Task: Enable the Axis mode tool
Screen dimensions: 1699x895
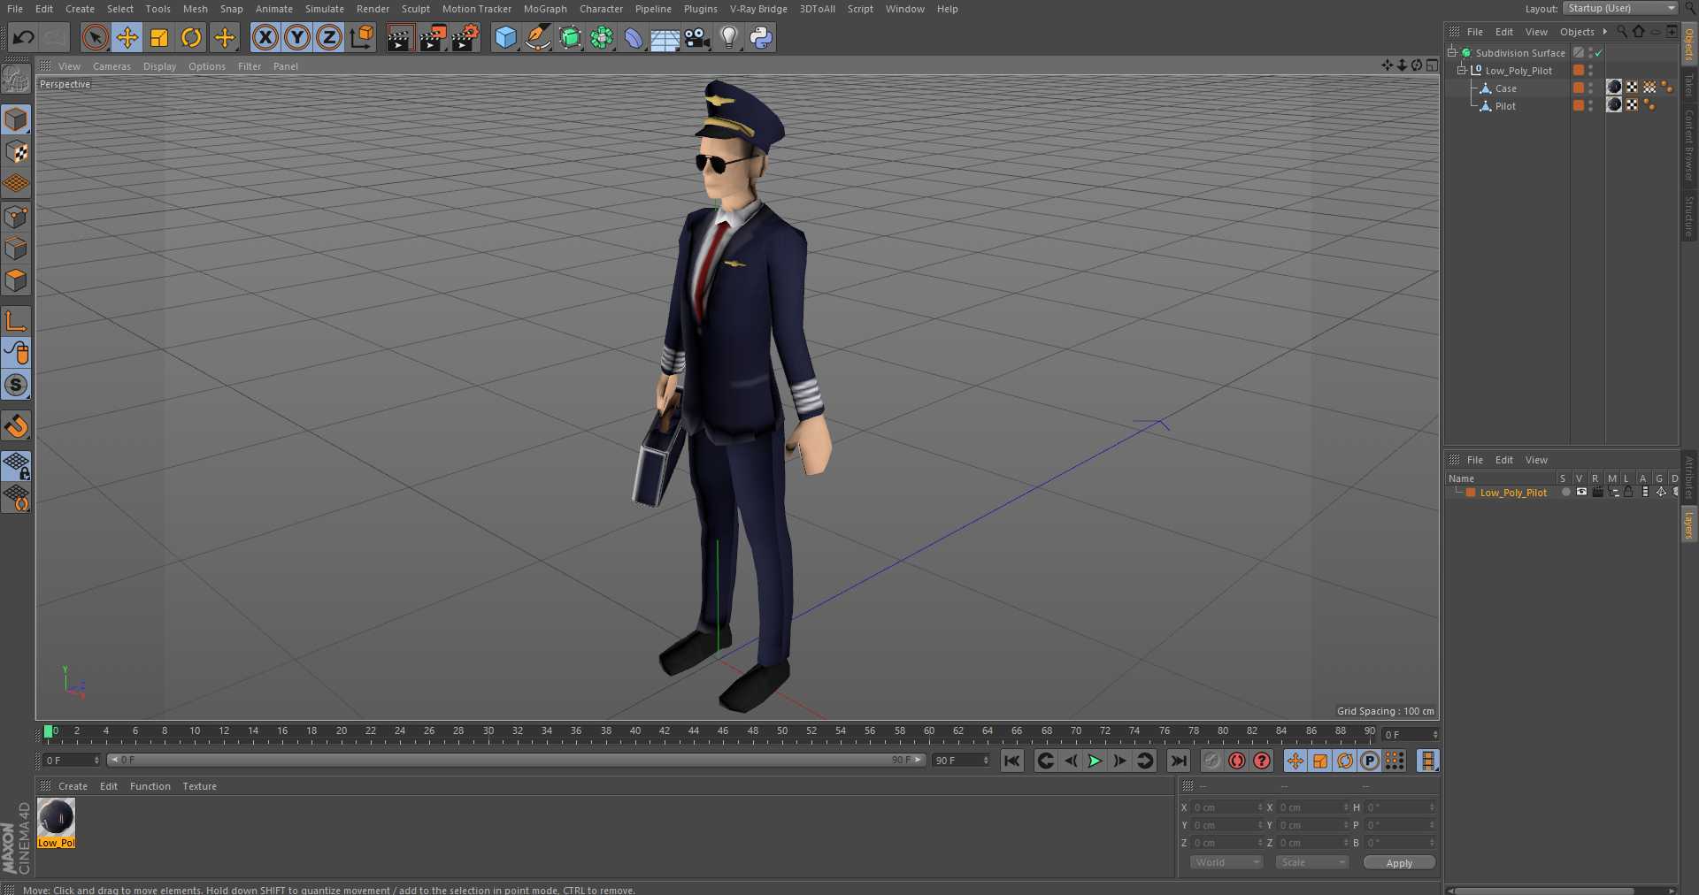Action: coord(16,321)
